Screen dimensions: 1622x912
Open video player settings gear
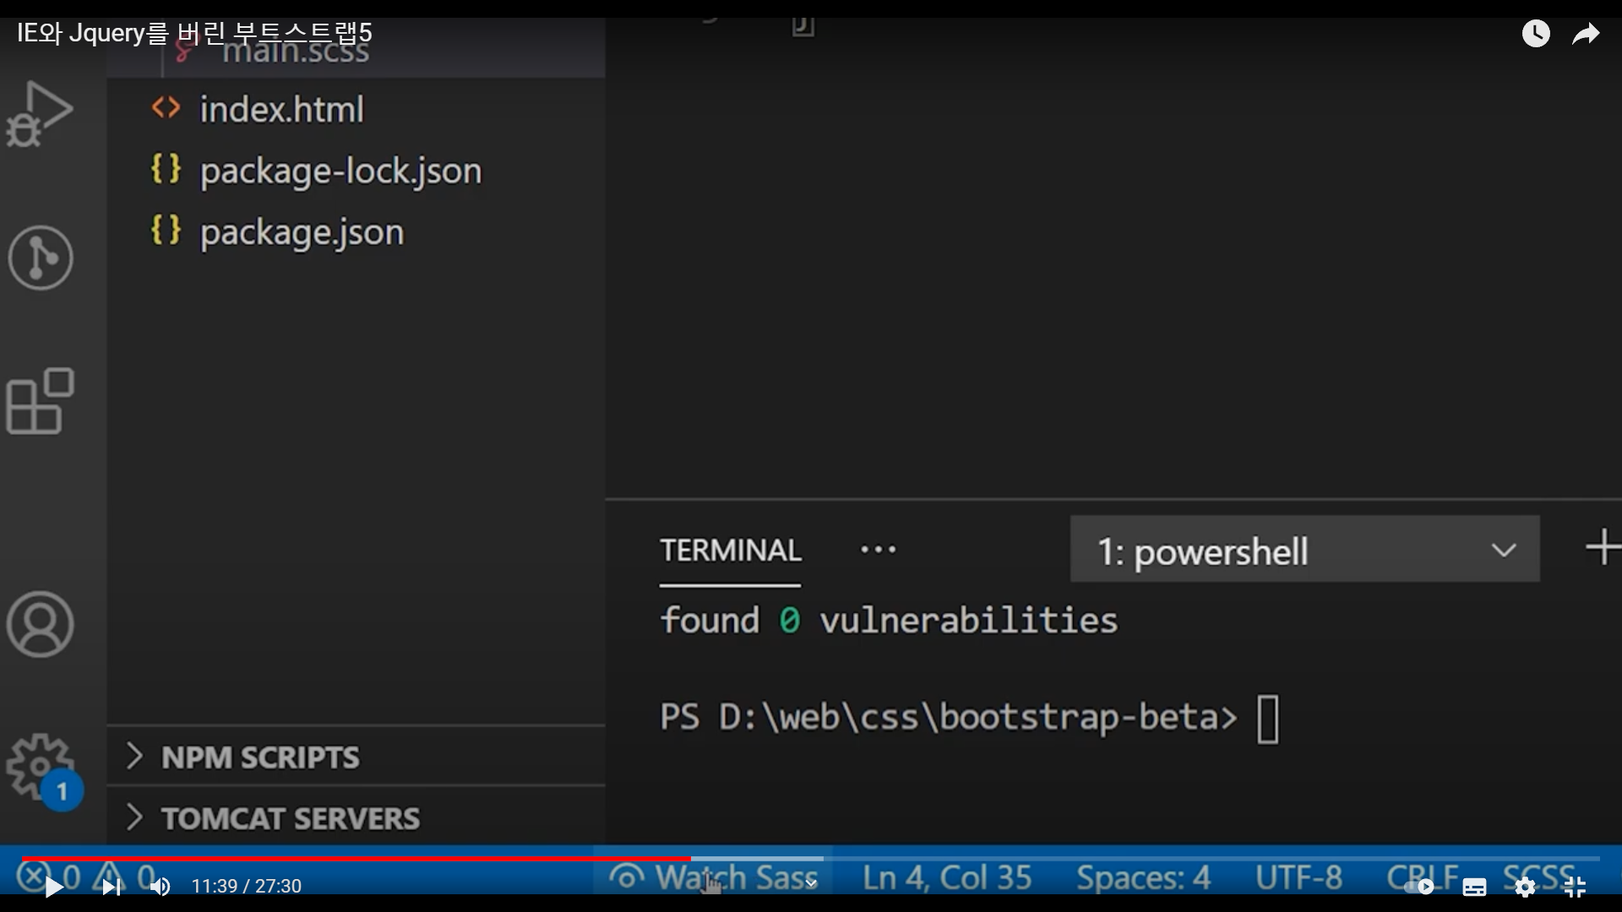tap(1525, 887)
